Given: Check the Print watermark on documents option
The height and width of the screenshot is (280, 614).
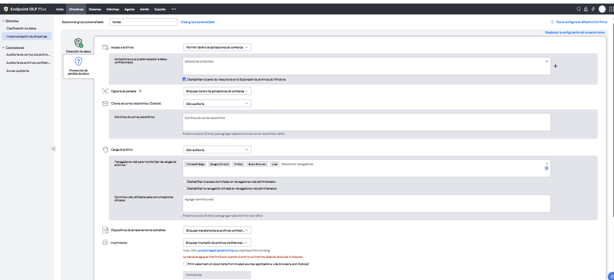Looking at the screenshot, I should (x=184, y=264).
